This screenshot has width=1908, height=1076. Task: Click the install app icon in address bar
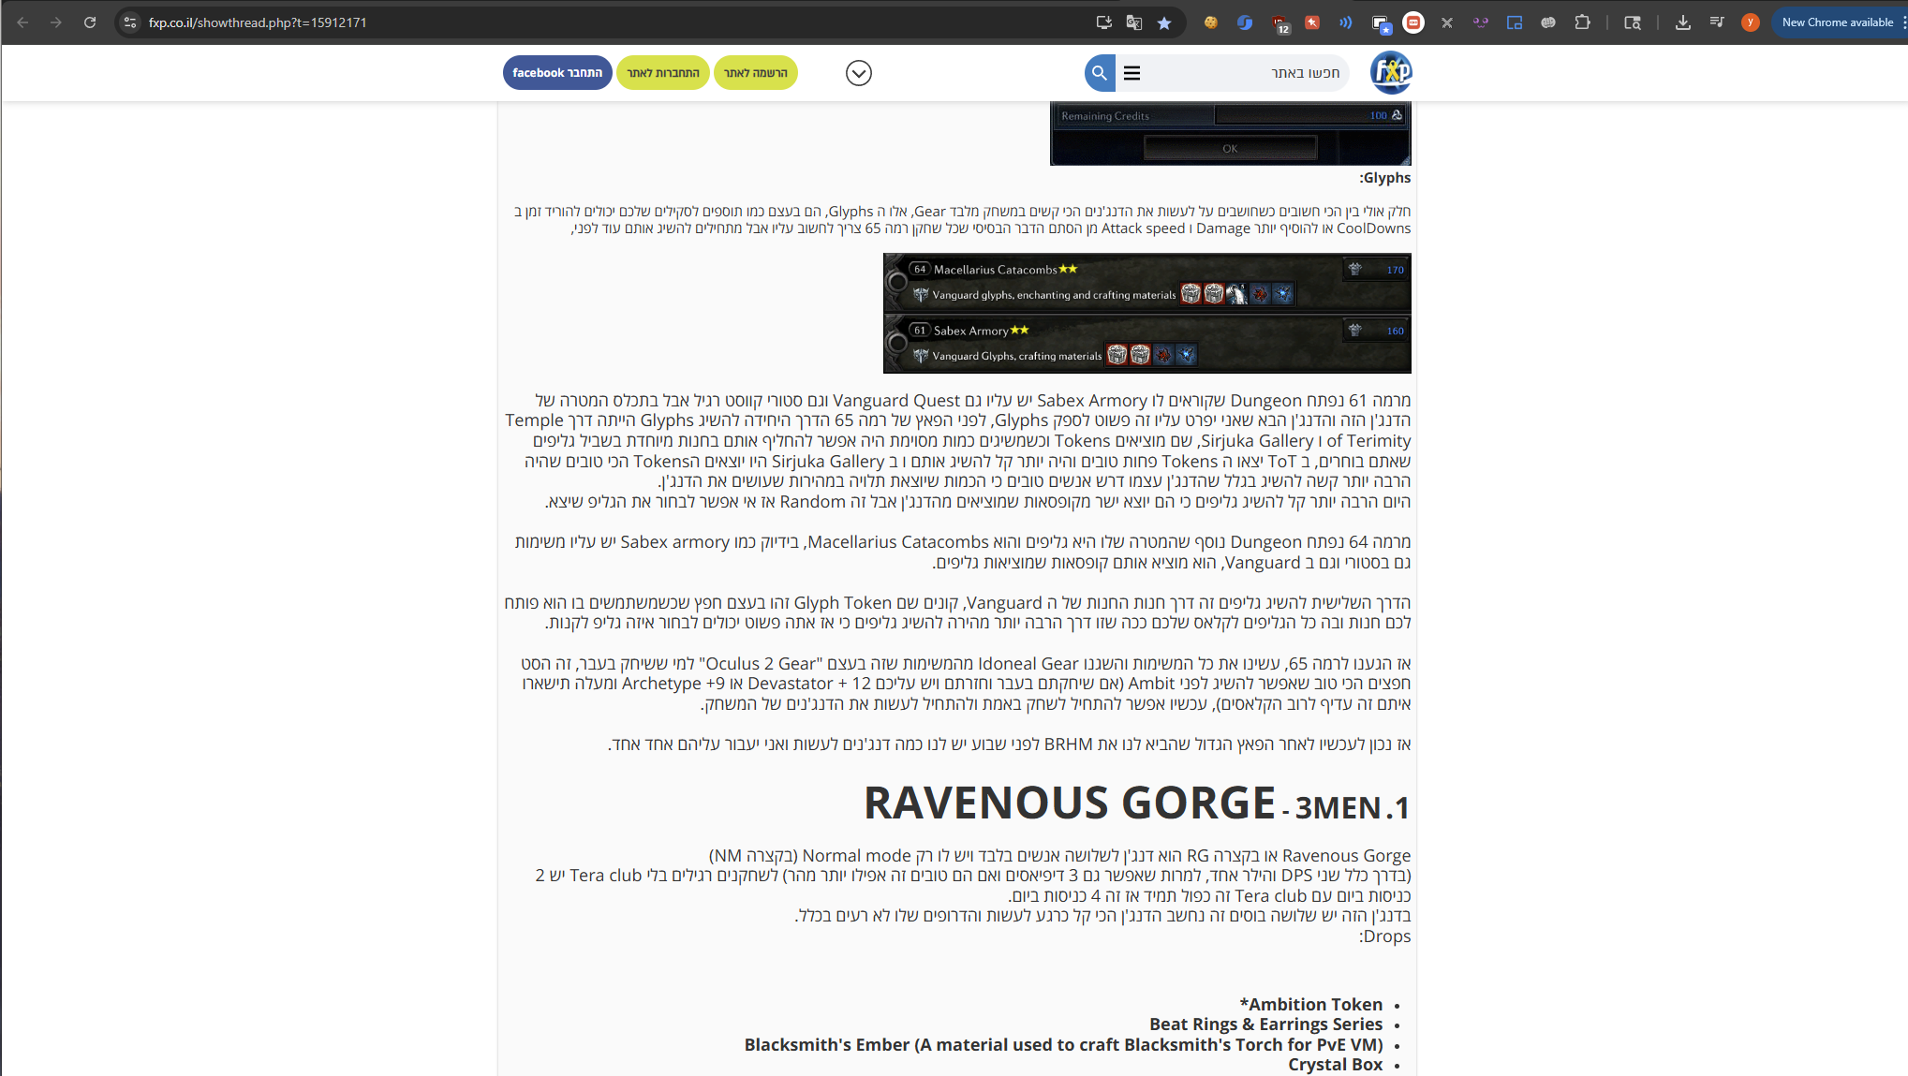click(1104, 22)
